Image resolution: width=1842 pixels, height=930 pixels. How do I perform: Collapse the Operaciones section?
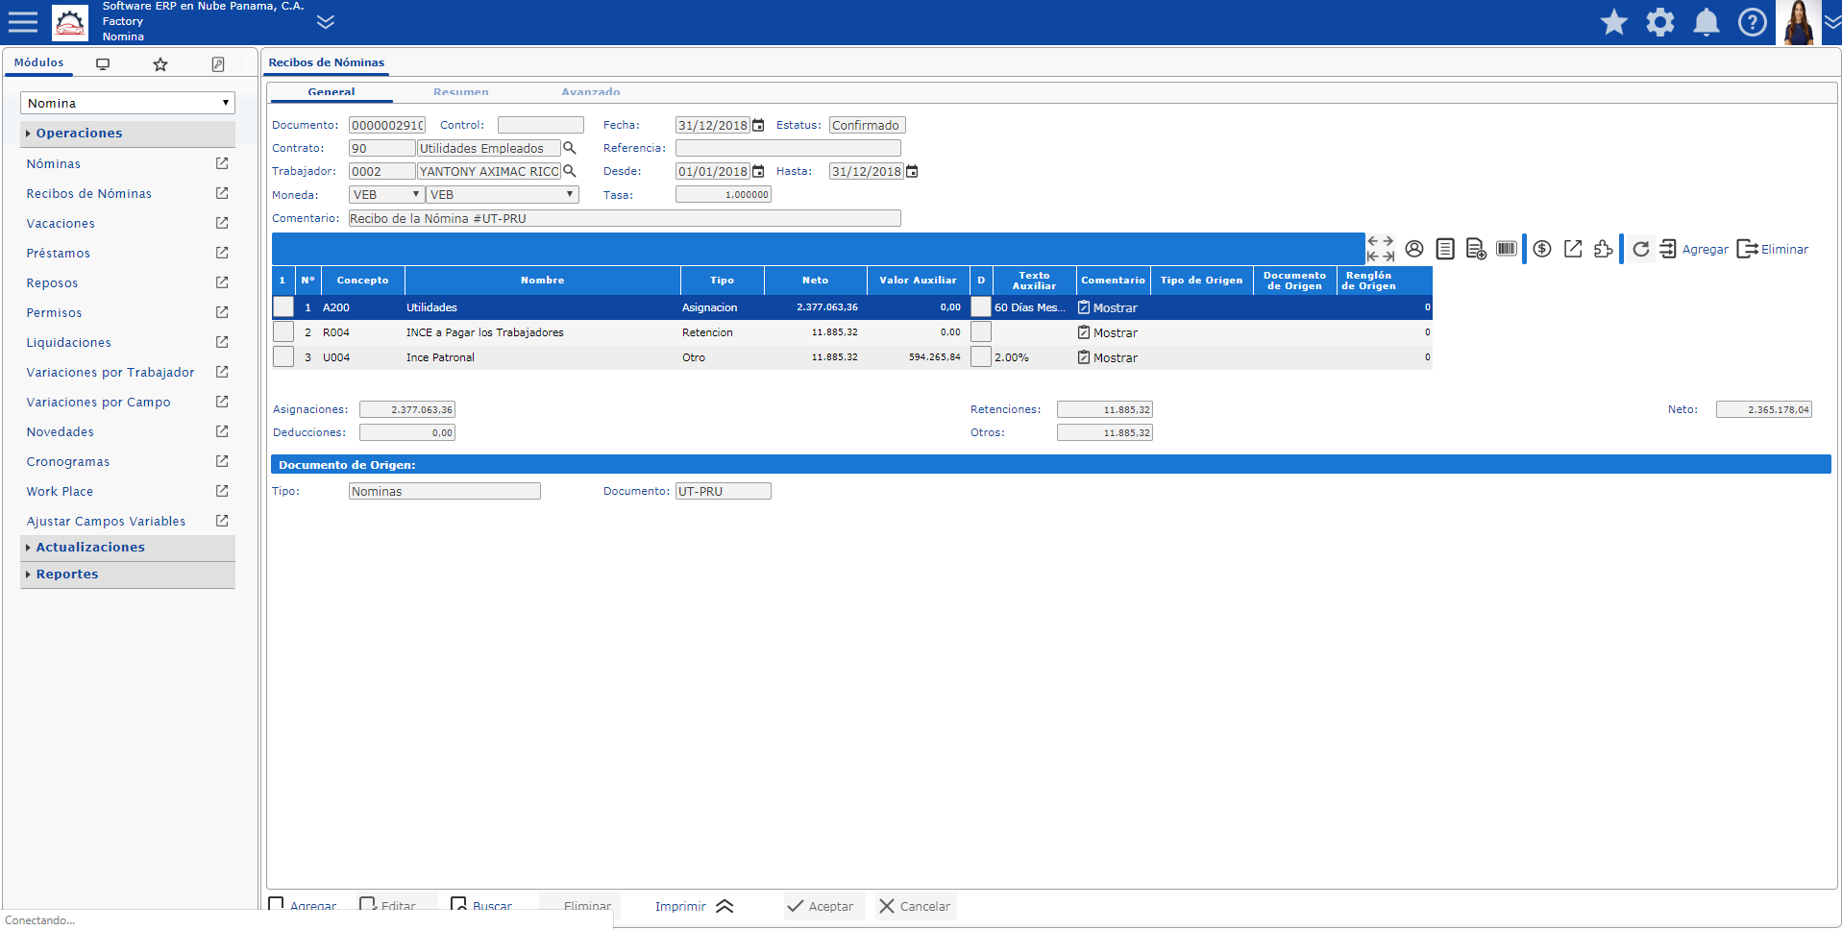(x=127, y=134)
